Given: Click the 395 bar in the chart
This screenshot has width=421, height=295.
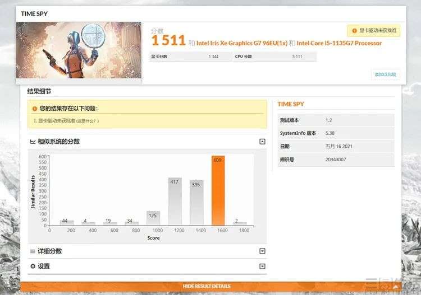Looking at the screenshot, I should 196,203.
